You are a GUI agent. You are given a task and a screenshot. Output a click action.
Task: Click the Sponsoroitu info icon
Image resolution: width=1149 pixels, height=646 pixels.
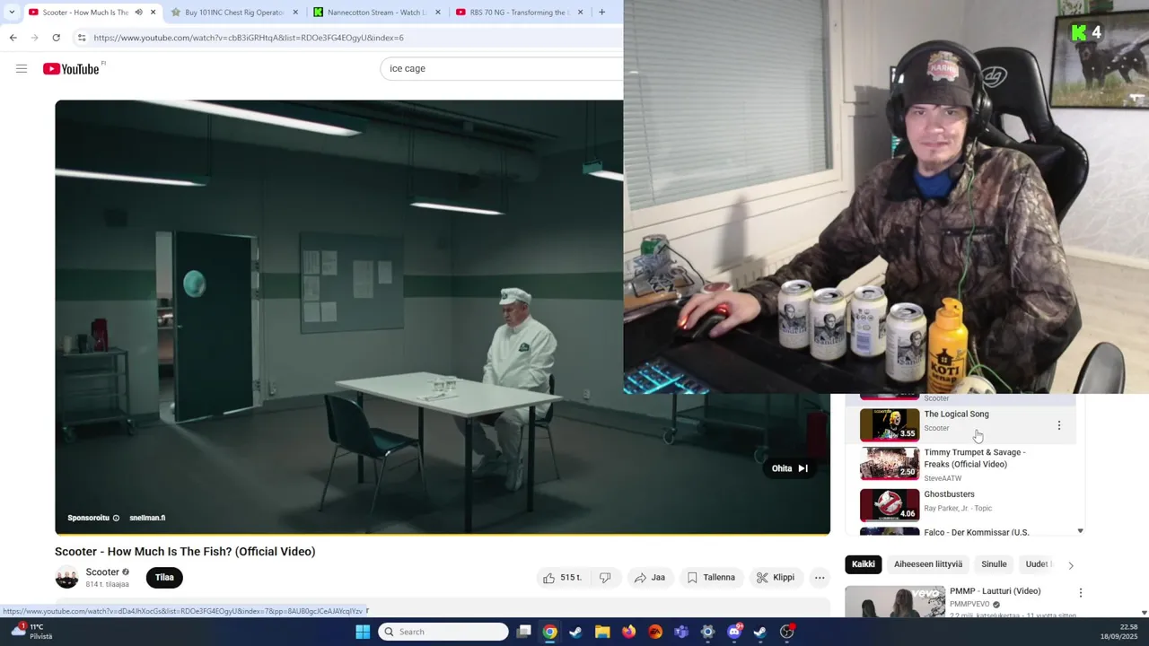(116, 518)
